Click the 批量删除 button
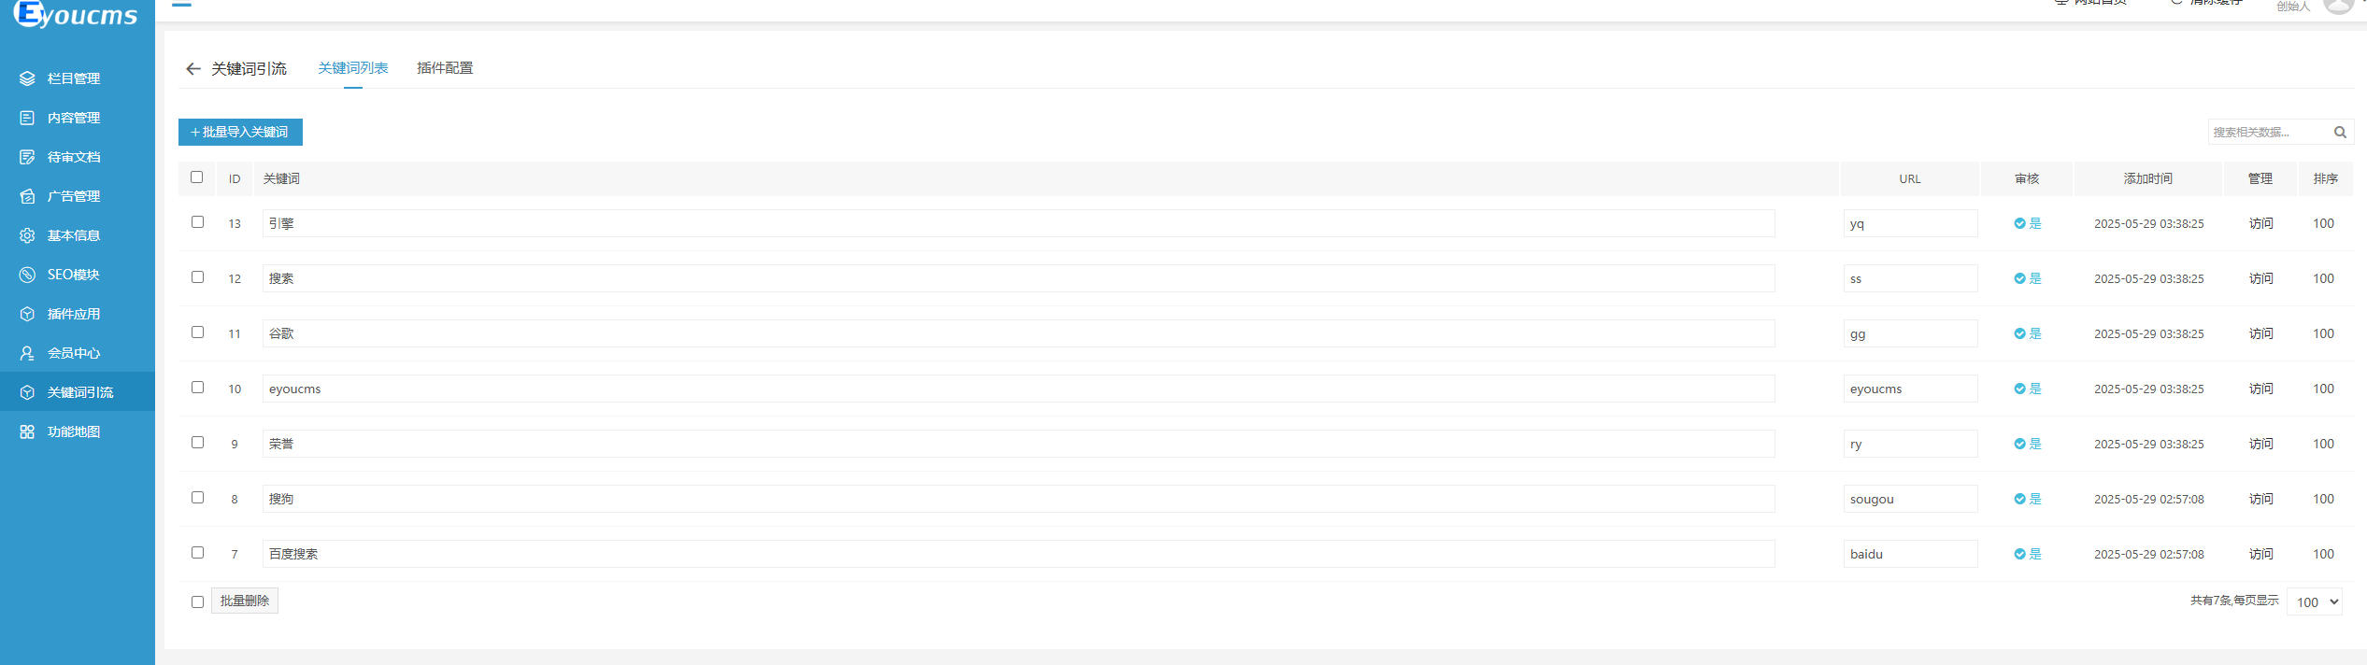 245,601
